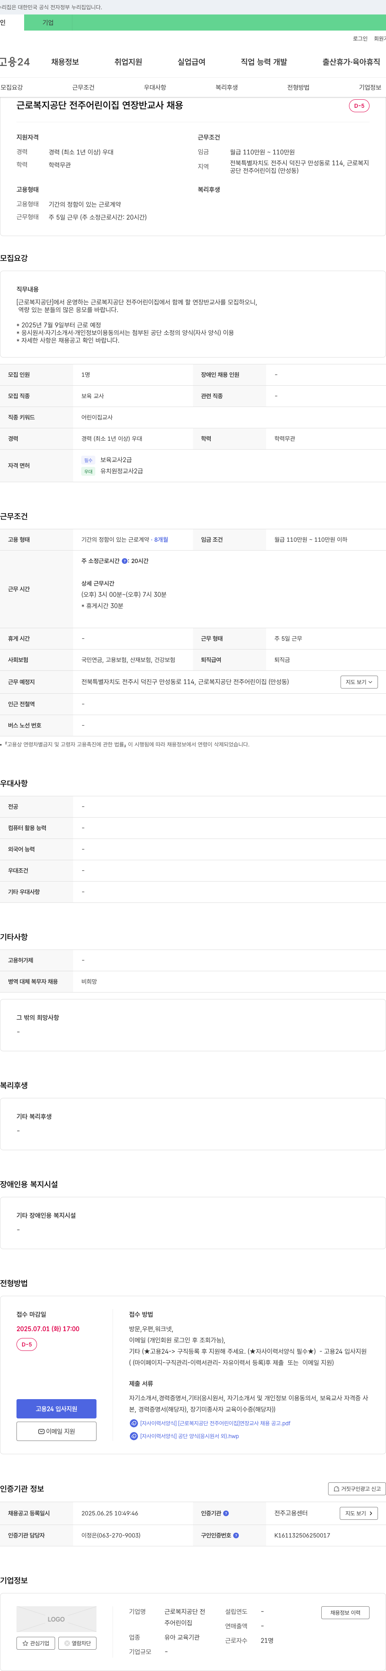Viewport: 386px width, 1671px height.
Task: Click the job title 근로복지공단 전주어린이집 연장반교사 채용
Action: pyautogui.click(x=99, y=105)
